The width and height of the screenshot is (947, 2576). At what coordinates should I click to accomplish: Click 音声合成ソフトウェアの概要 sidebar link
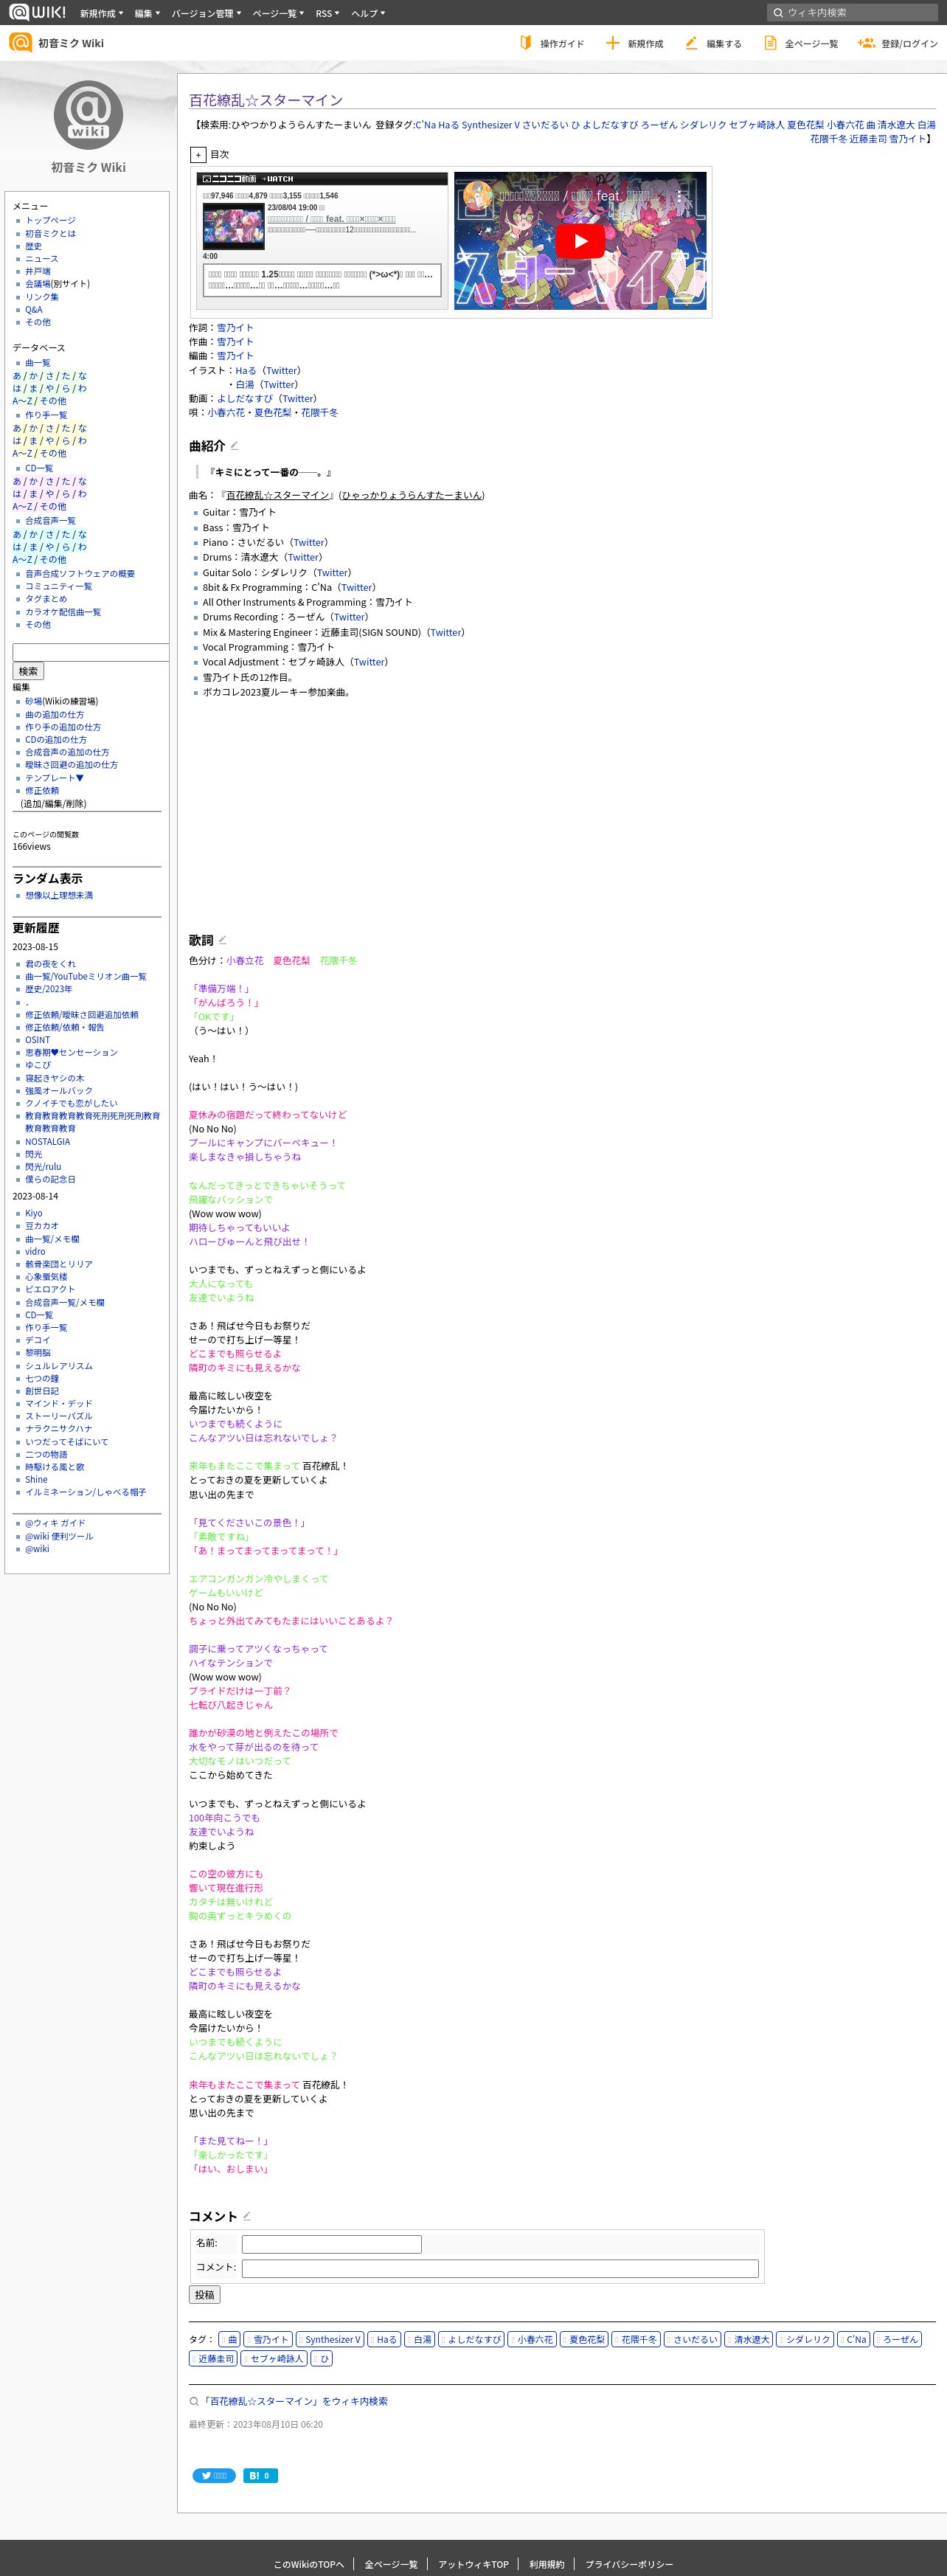coord(80,574)
